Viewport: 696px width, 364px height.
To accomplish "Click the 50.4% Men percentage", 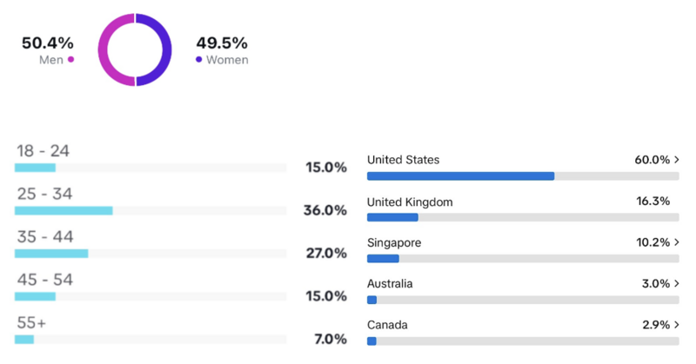I will pyautogui.click(x=48, y=43).
